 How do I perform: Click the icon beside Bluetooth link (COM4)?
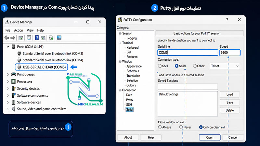click(19, 60)
